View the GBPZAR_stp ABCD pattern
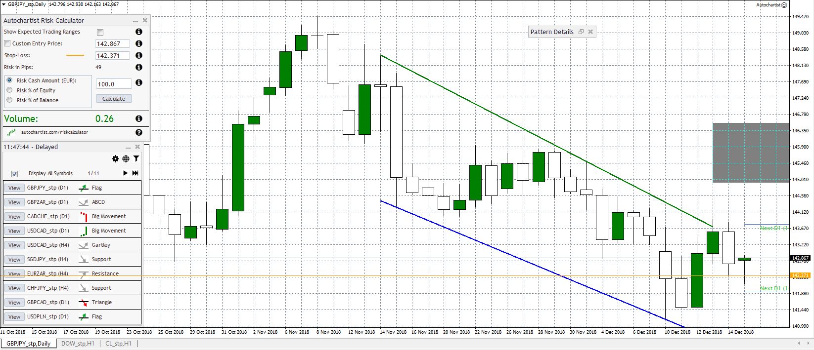 point(14,202)
